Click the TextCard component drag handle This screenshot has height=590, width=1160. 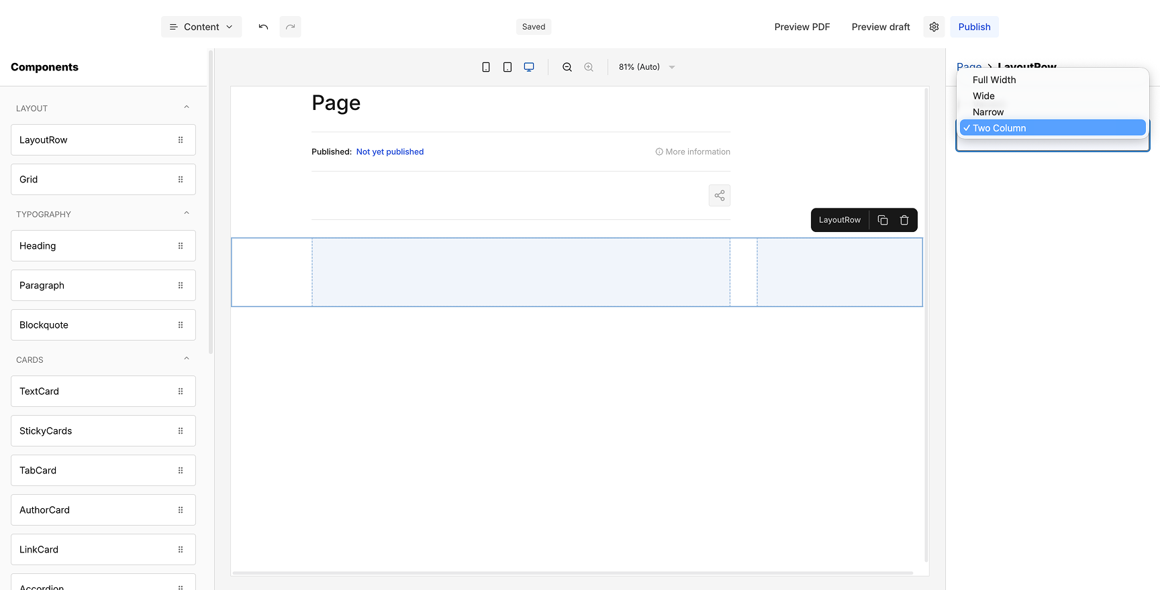point(181,392)
